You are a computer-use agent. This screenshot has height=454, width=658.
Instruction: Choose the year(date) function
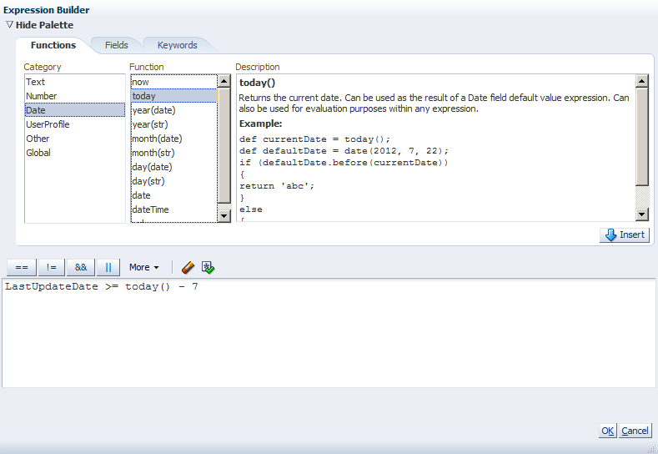[x=174, y=110]
